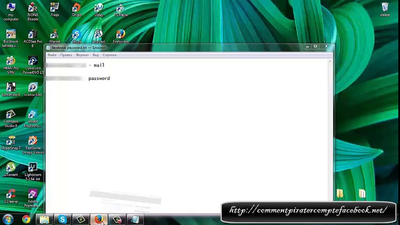Maximize the Notepad window
400x225 pixels.
tap(315, 47)
